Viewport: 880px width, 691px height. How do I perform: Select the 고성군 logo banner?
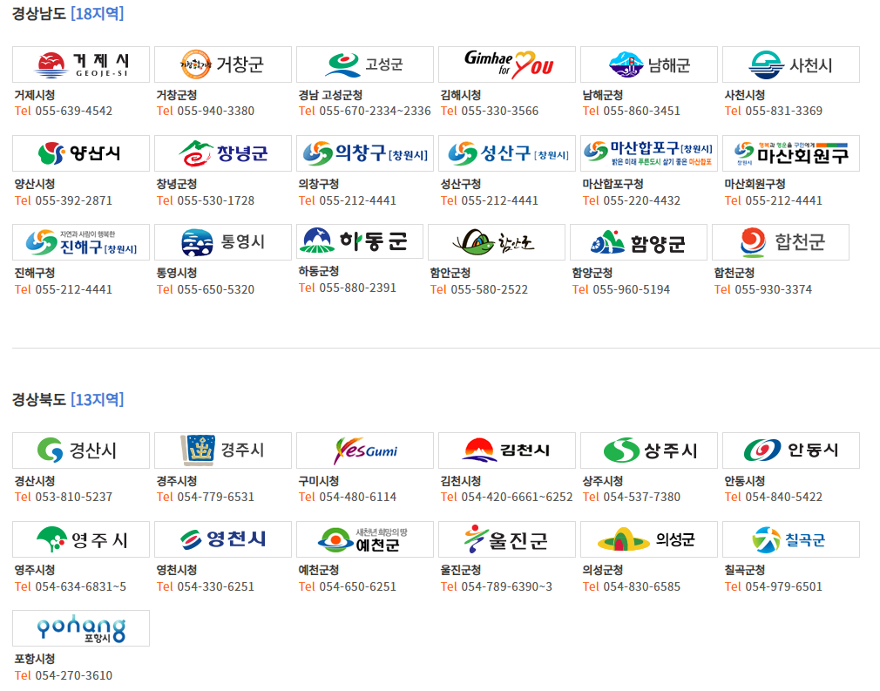click(365, 64)
